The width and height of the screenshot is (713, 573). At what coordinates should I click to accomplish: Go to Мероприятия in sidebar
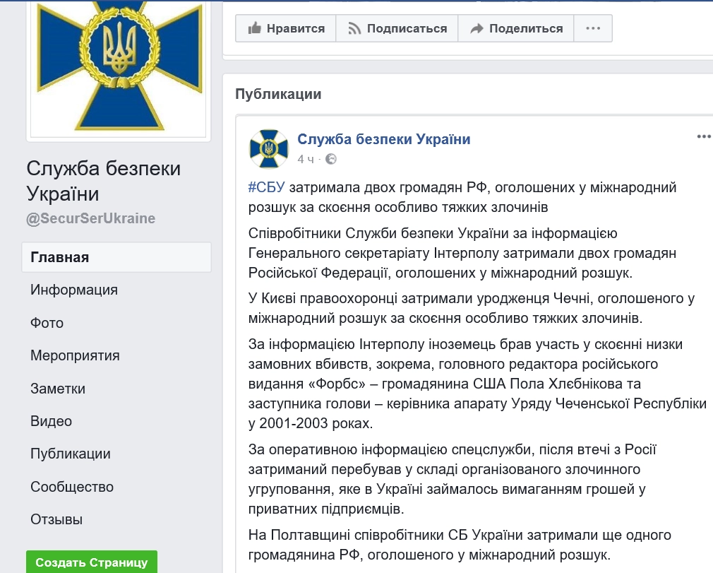click(x=75, y=355)
